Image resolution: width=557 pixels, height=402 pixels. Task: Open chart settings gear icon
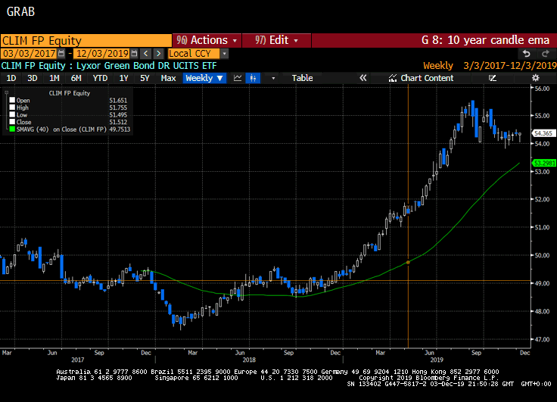point(535,78)
